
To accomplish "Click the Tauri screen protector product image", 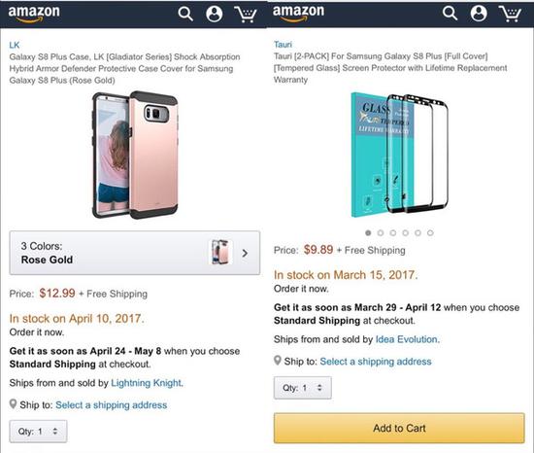I will [x=399, y=155].
